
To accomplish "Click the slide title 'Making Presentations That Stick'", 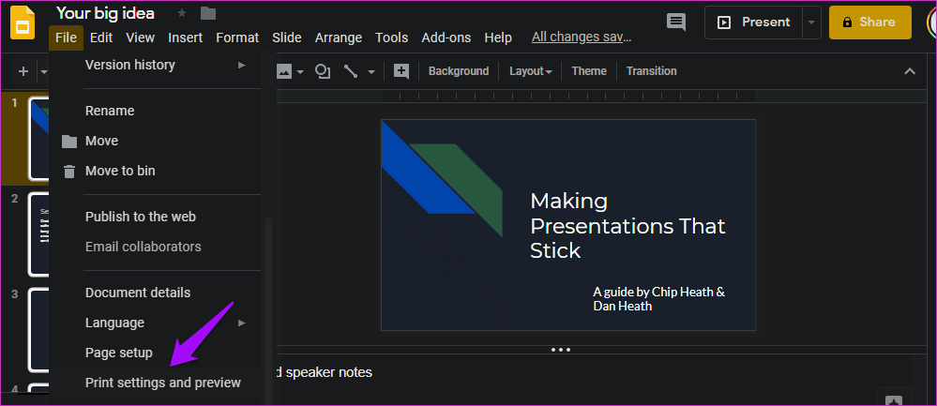I will pos(627,226).
